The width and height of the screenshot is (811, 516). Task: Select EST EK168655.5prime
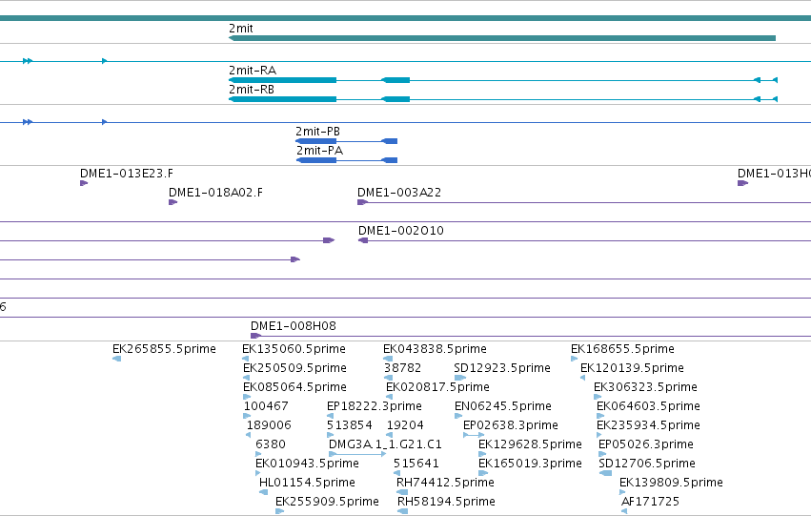coord(622,349)
